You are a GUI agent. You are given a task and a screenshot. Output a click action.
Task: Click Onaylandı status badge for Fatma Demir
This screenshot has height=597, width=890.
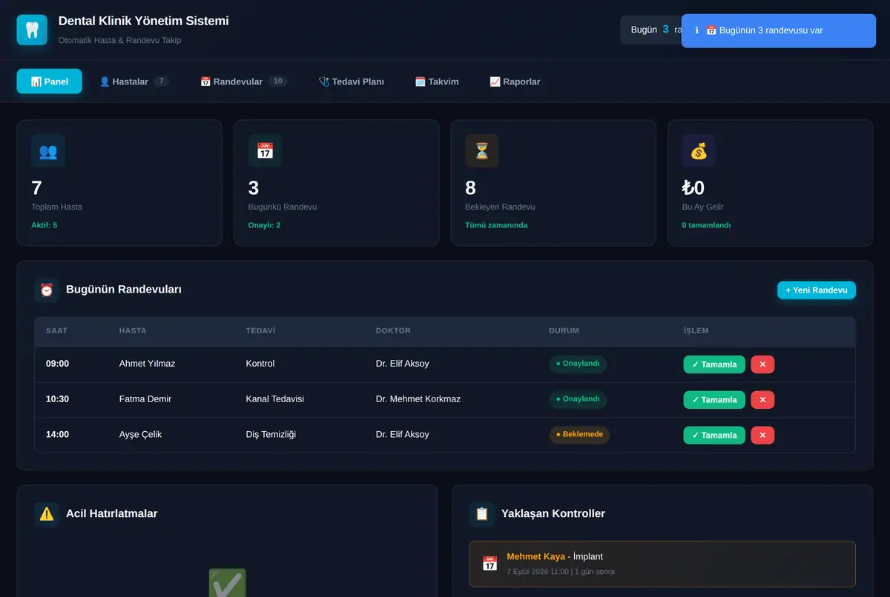(x=578, y=399)
